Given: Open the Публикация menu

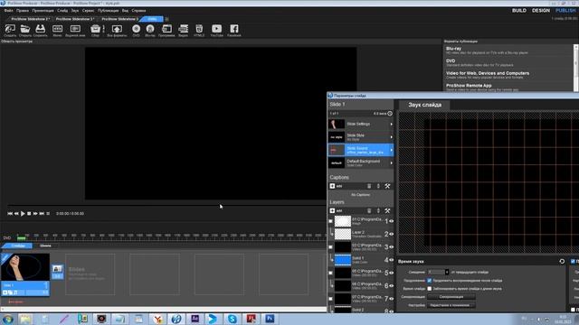Looking at the screenshot, I should click(x=108, y=11).
